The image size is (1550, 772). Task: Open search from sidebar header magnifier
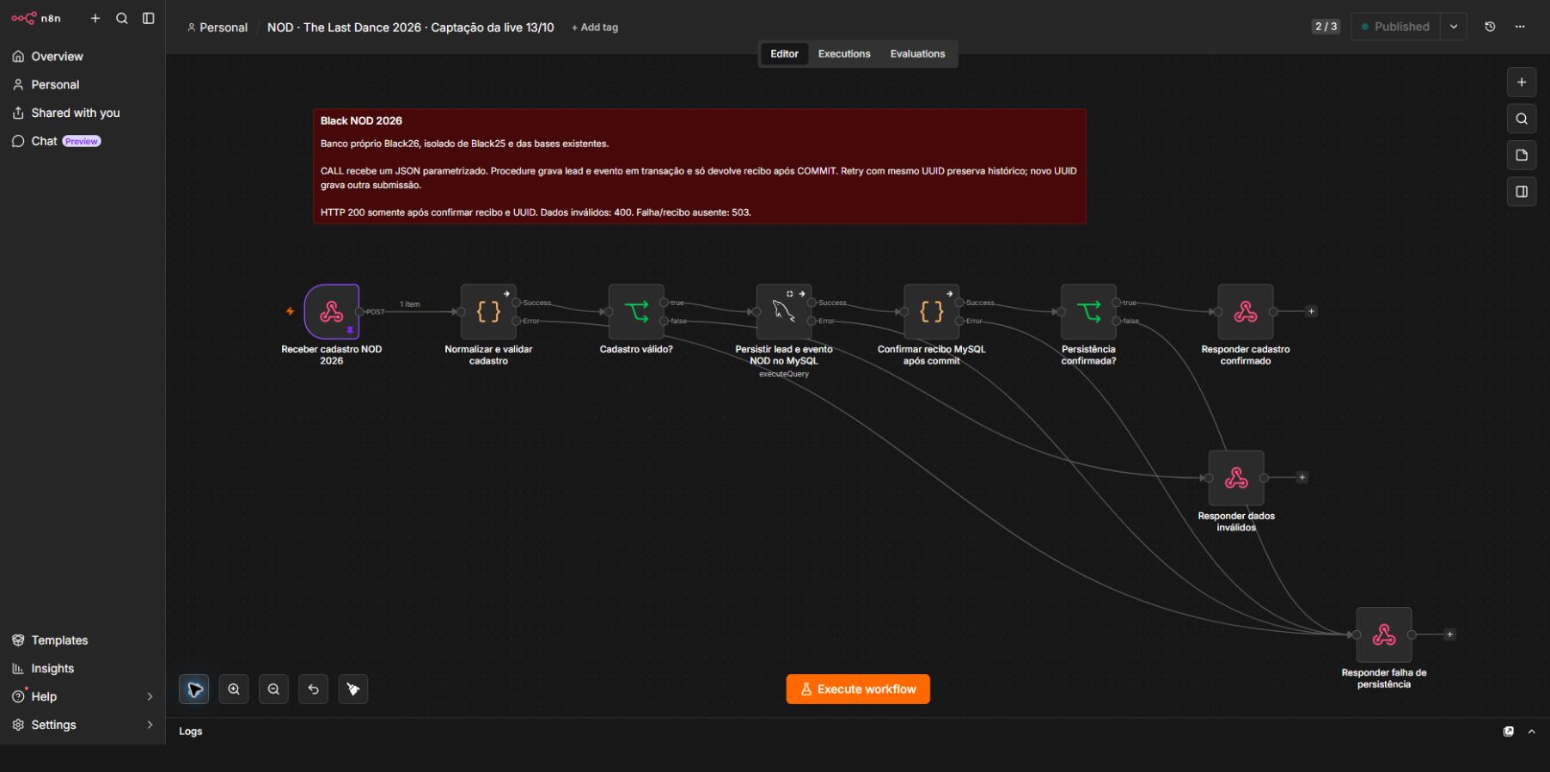coord(122,18)
